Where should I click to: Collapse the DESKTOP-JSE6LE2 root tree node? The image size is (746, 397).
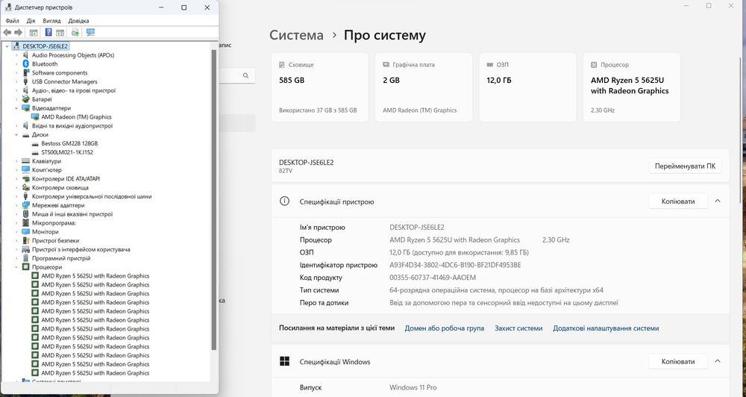pyautogui.click(x=7, y=46)
